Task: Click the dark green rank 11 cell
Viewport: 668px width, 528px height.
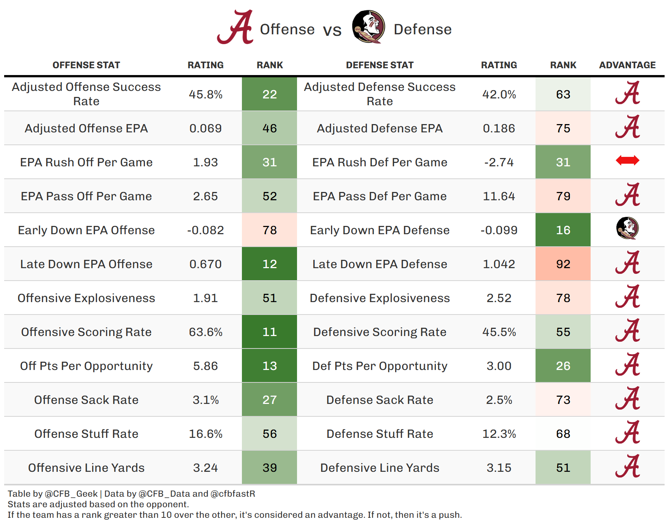Action: pyautogui.click(x=269, y=332)
